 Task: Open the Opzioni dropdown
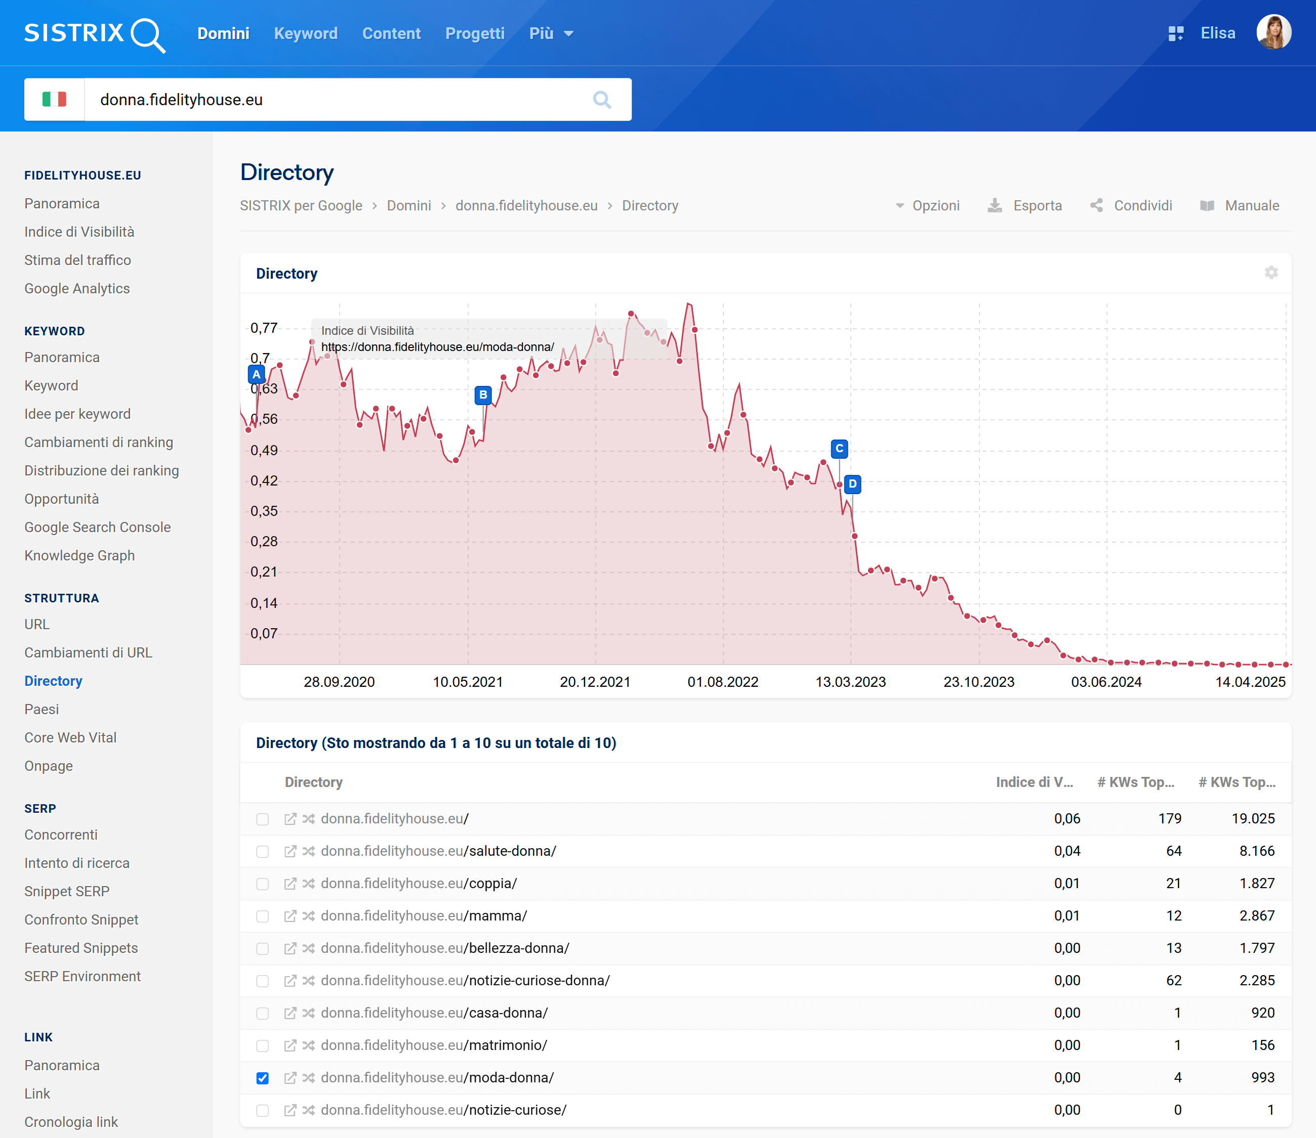point(928,206)
